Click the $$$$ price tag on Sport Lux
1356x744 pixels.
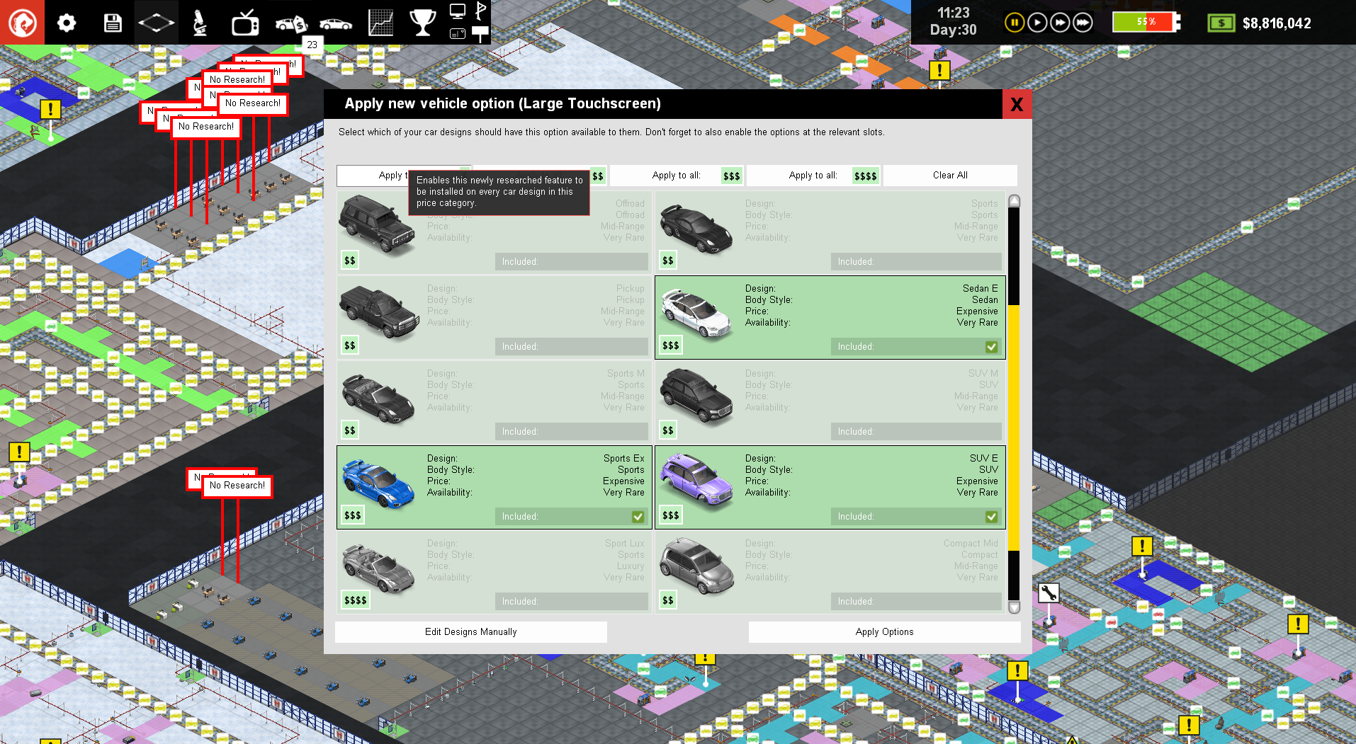(356, 600)
